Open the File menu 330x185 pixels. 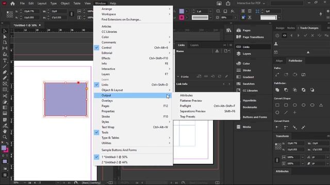22,4
